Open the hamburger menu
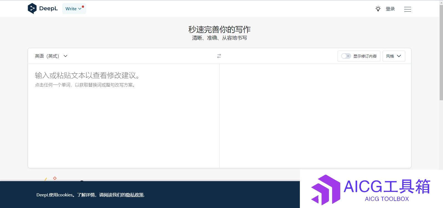 (x=407, y=9)
